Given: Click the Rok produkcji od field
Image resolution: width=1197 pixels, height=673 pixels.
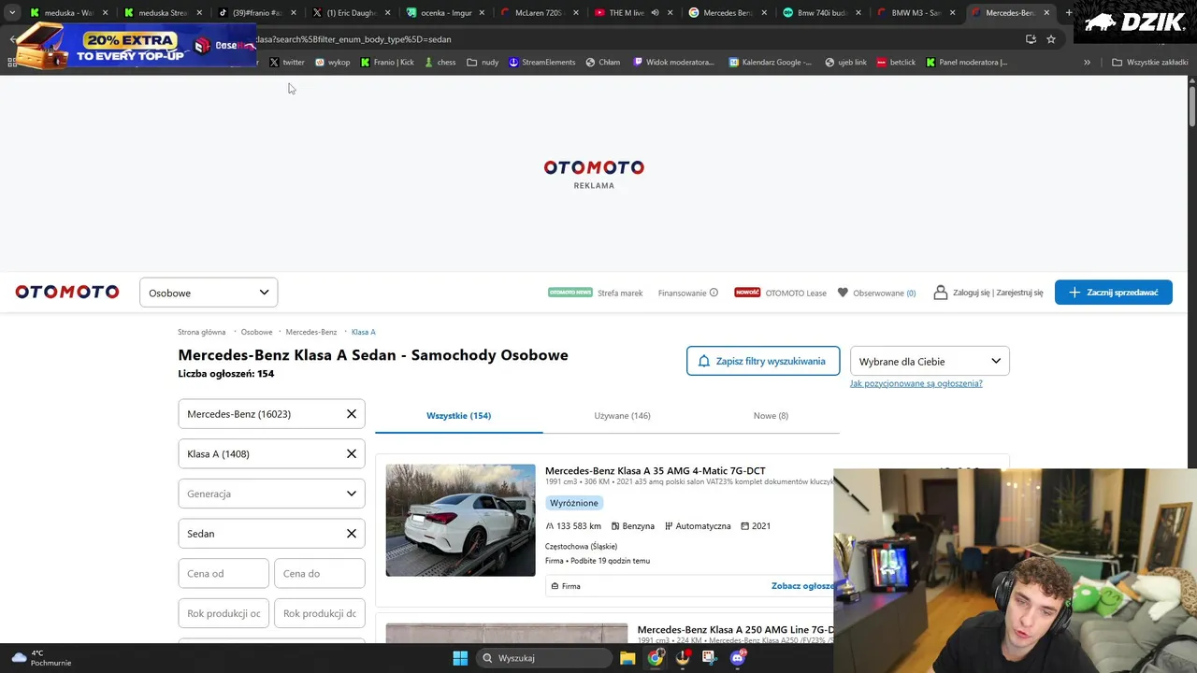Looking at the screenshot, I should point(224,613).
